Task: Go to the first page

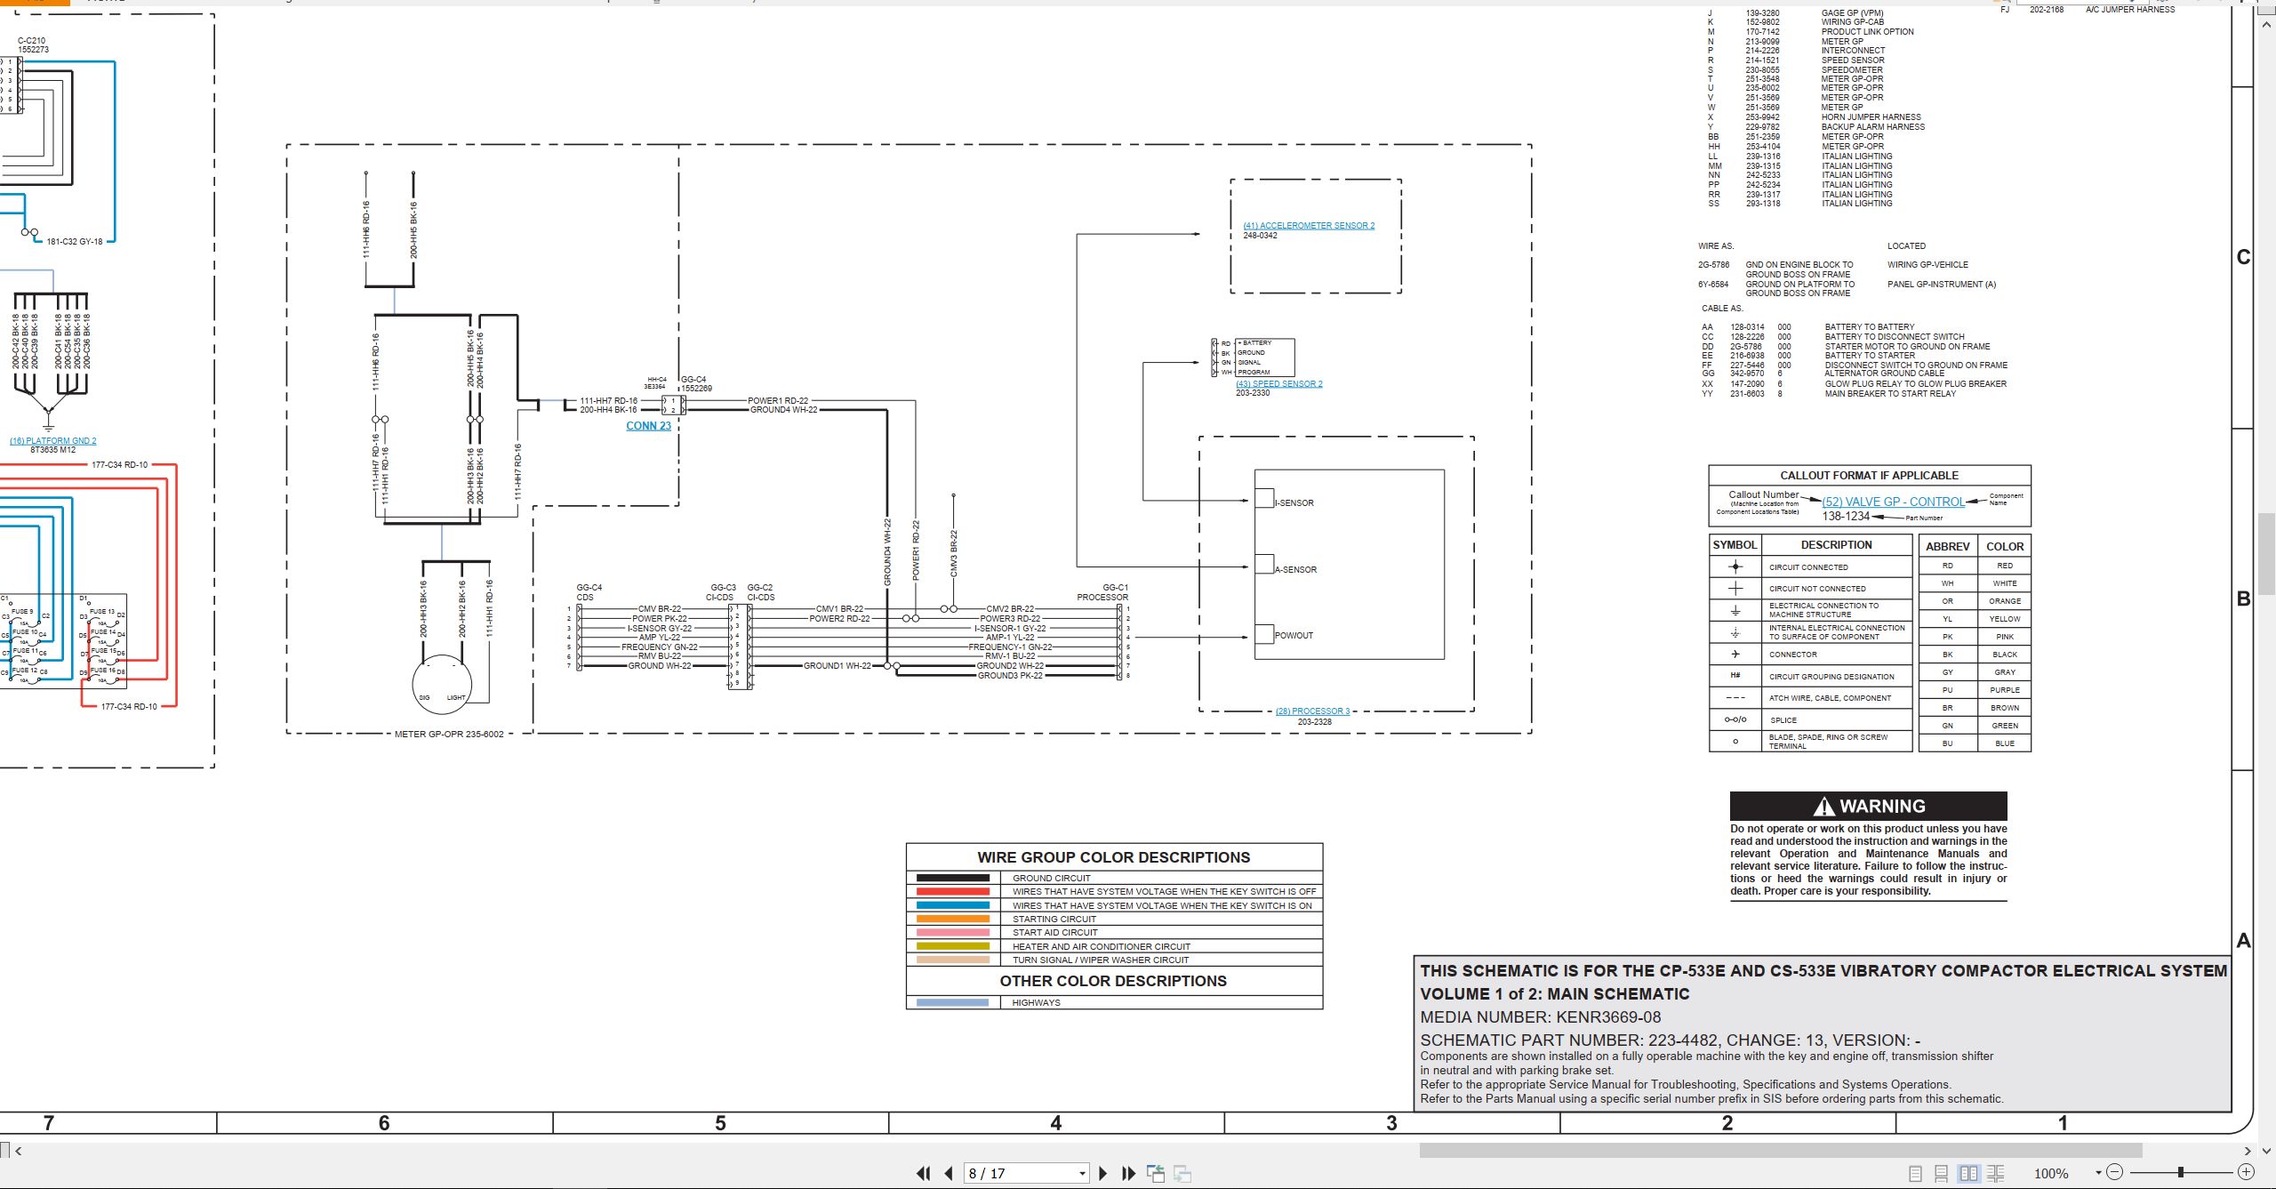Action: [x=924, y=1173]
